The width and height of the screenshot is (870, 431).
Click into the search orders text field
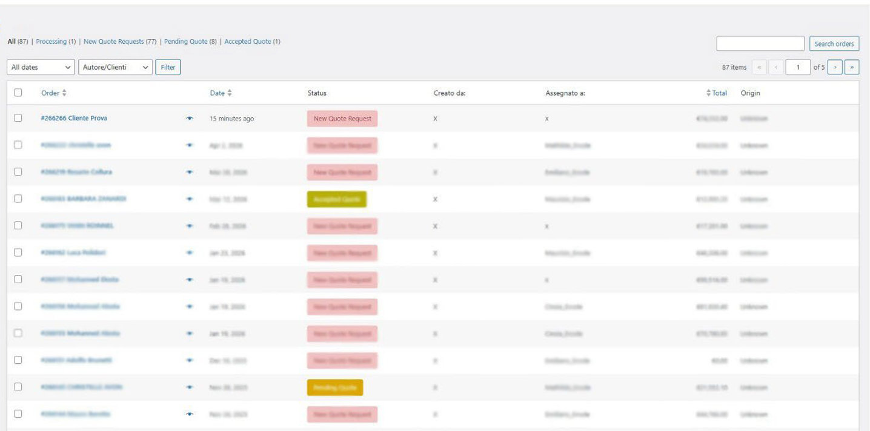point(760,44)
